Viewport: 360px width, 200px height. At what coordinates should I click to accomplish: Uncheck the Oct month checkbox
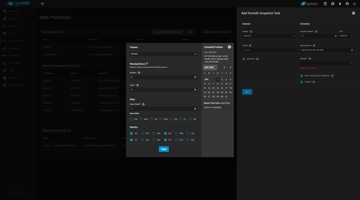(x=165, y=140)
